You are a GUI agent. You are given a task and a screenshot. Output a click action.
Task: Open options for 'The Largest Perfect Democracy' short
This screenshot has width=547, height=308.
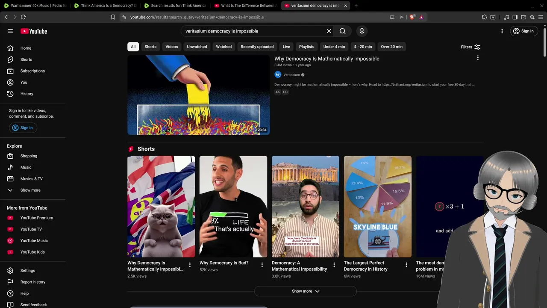406,265
